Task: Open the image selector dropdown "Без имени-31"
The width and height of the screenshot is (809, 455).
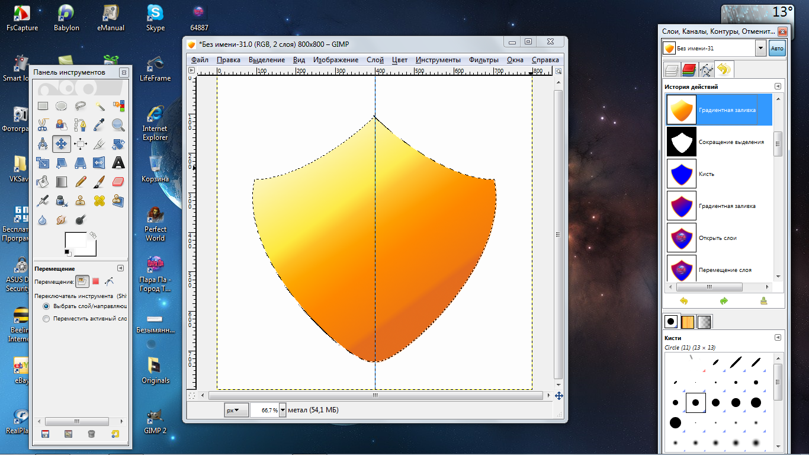Action: tap(760, 49)
